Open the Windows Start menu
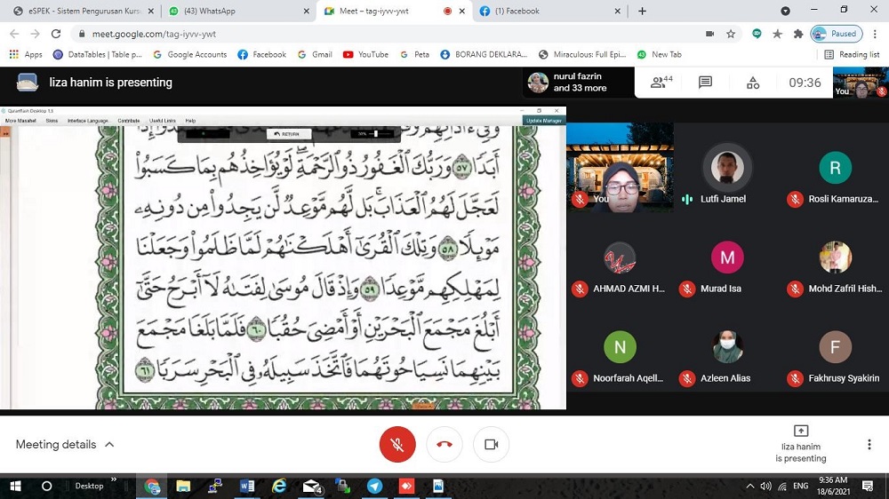The height and width of the screenshot is (499, 889). point(15,486)
